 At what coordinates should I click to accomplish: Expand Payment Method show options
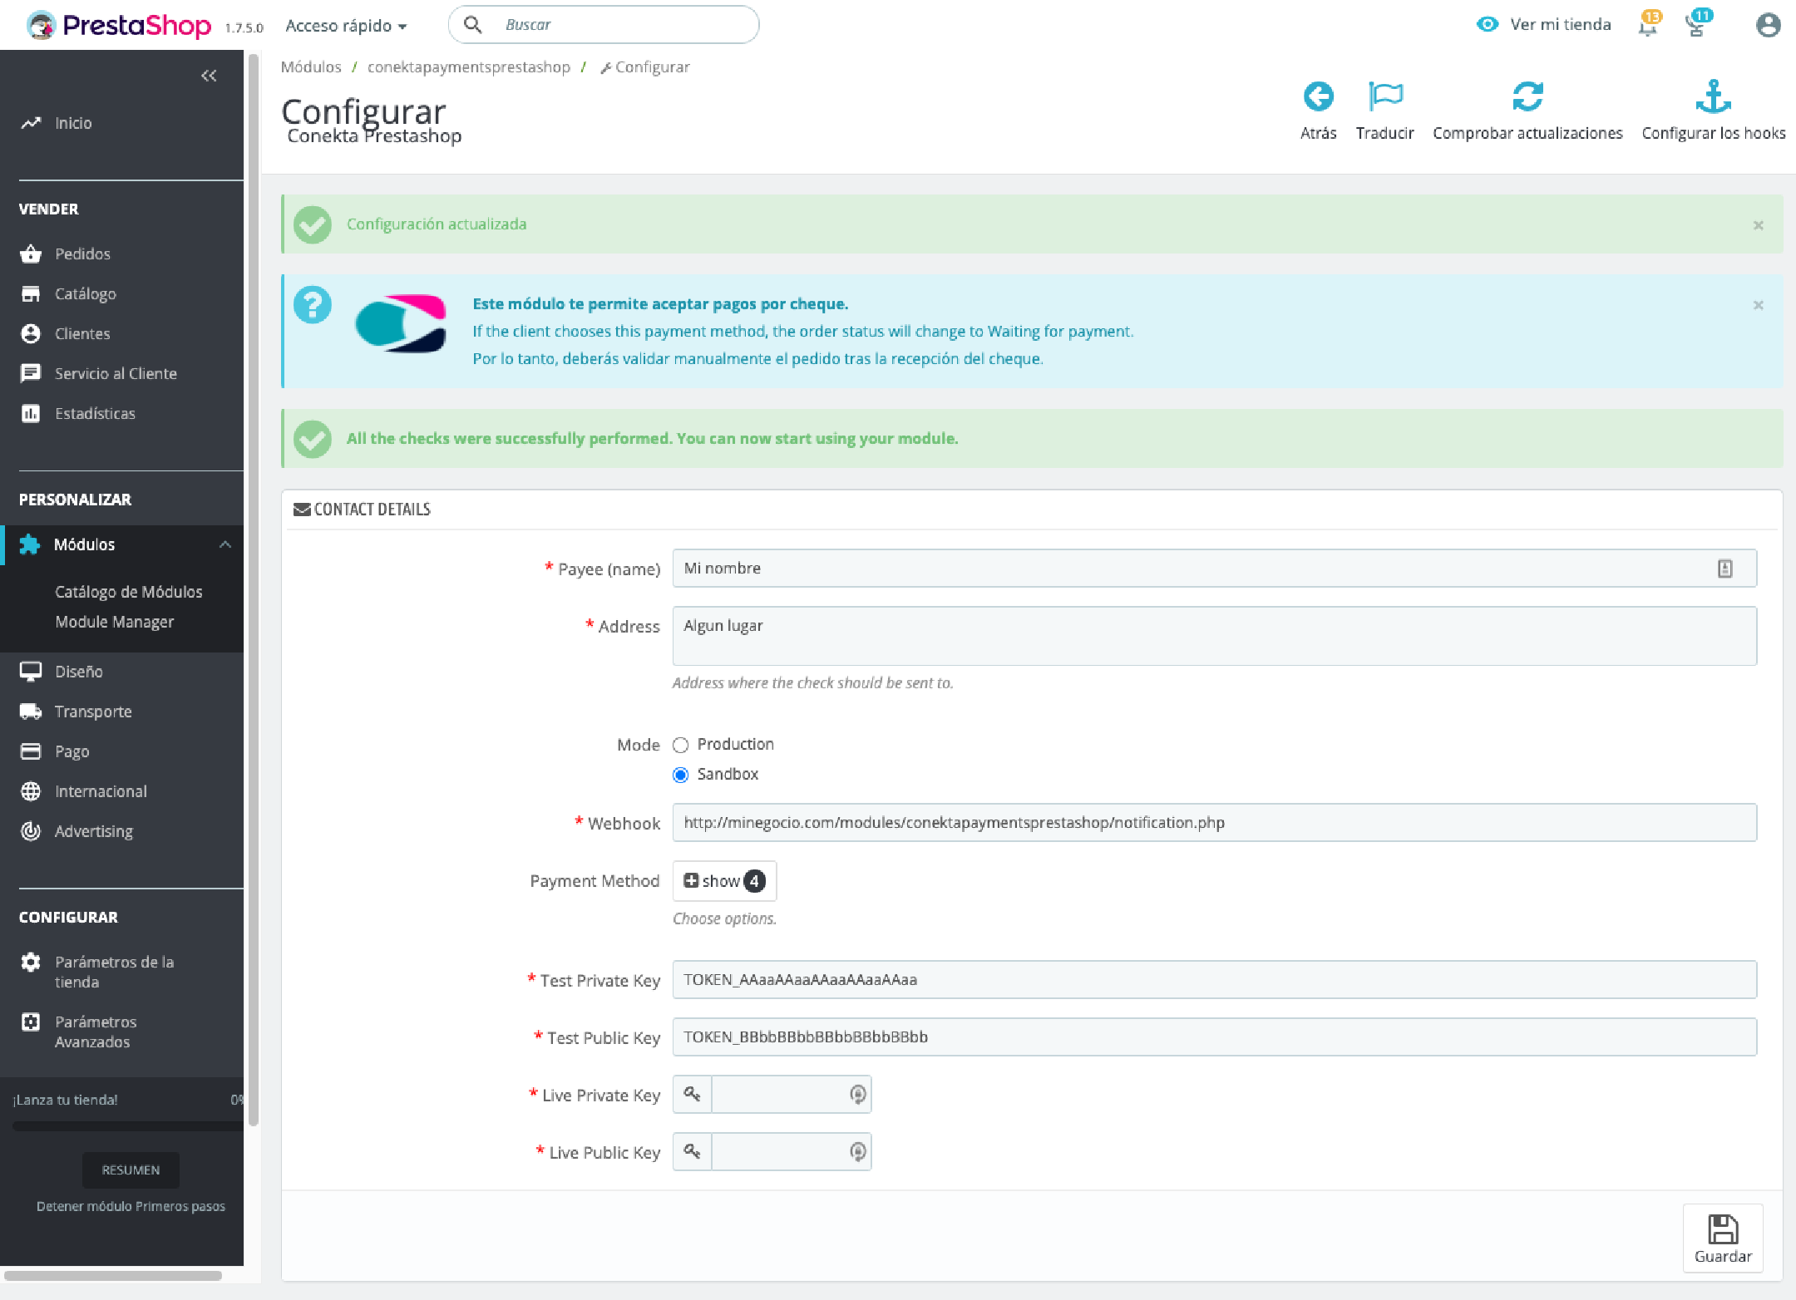click(724, 881)
